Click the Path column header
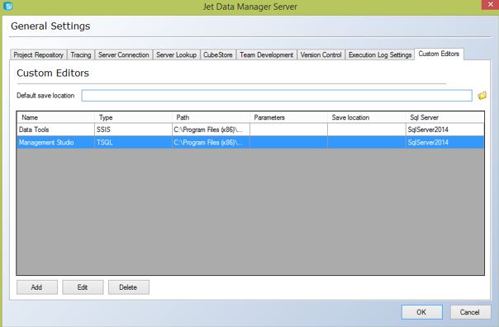 [211, 117]
